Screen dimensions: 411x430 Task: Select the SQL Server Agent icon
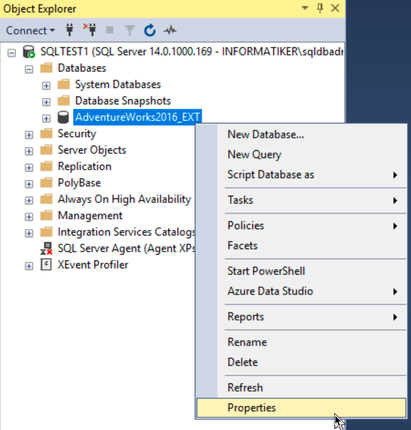coord(46,249)
